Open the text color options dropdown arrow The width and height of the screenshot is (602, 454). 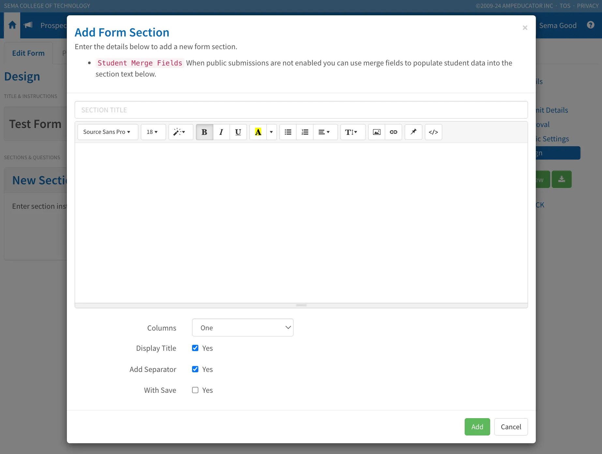tap(272, 132)
